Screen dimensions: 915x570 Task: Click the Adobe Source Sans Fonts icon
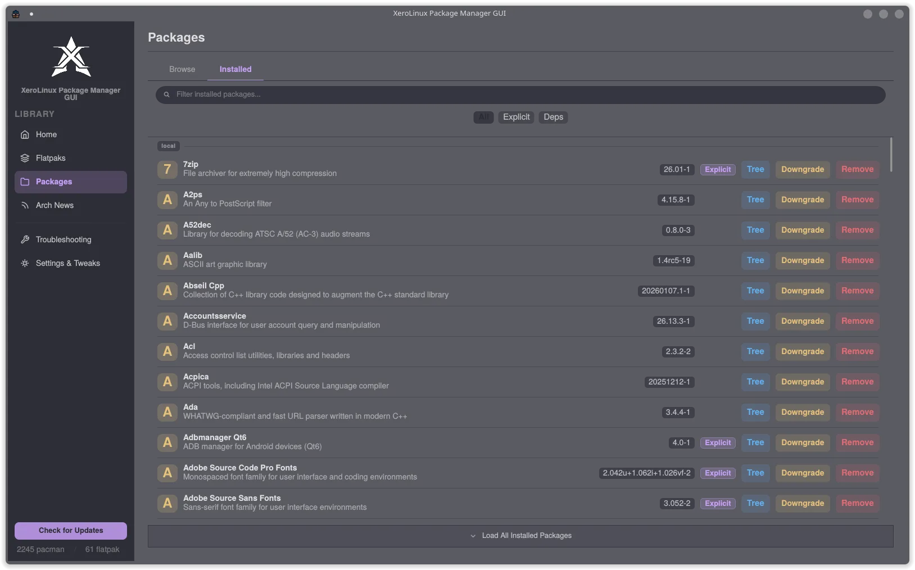pyautogui.click(x=167, y=503)
